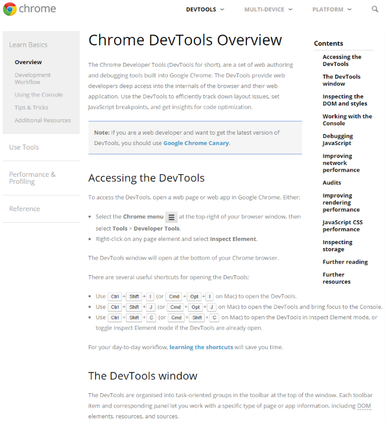Select Overview in the sidebar
This screenshot has height=421, width=389.
[29, 62]
